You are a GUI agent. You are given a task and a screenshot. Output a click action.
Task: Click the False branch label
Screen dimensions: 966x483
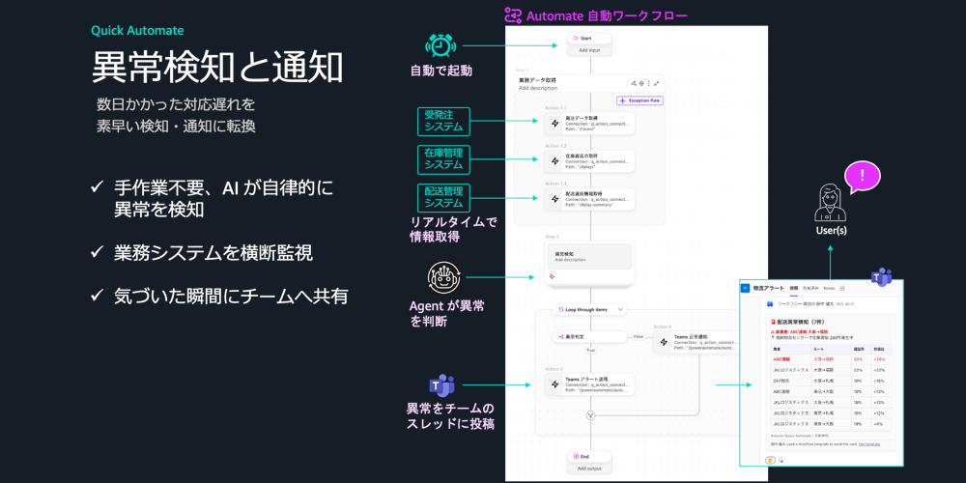[x=637, y=337]
